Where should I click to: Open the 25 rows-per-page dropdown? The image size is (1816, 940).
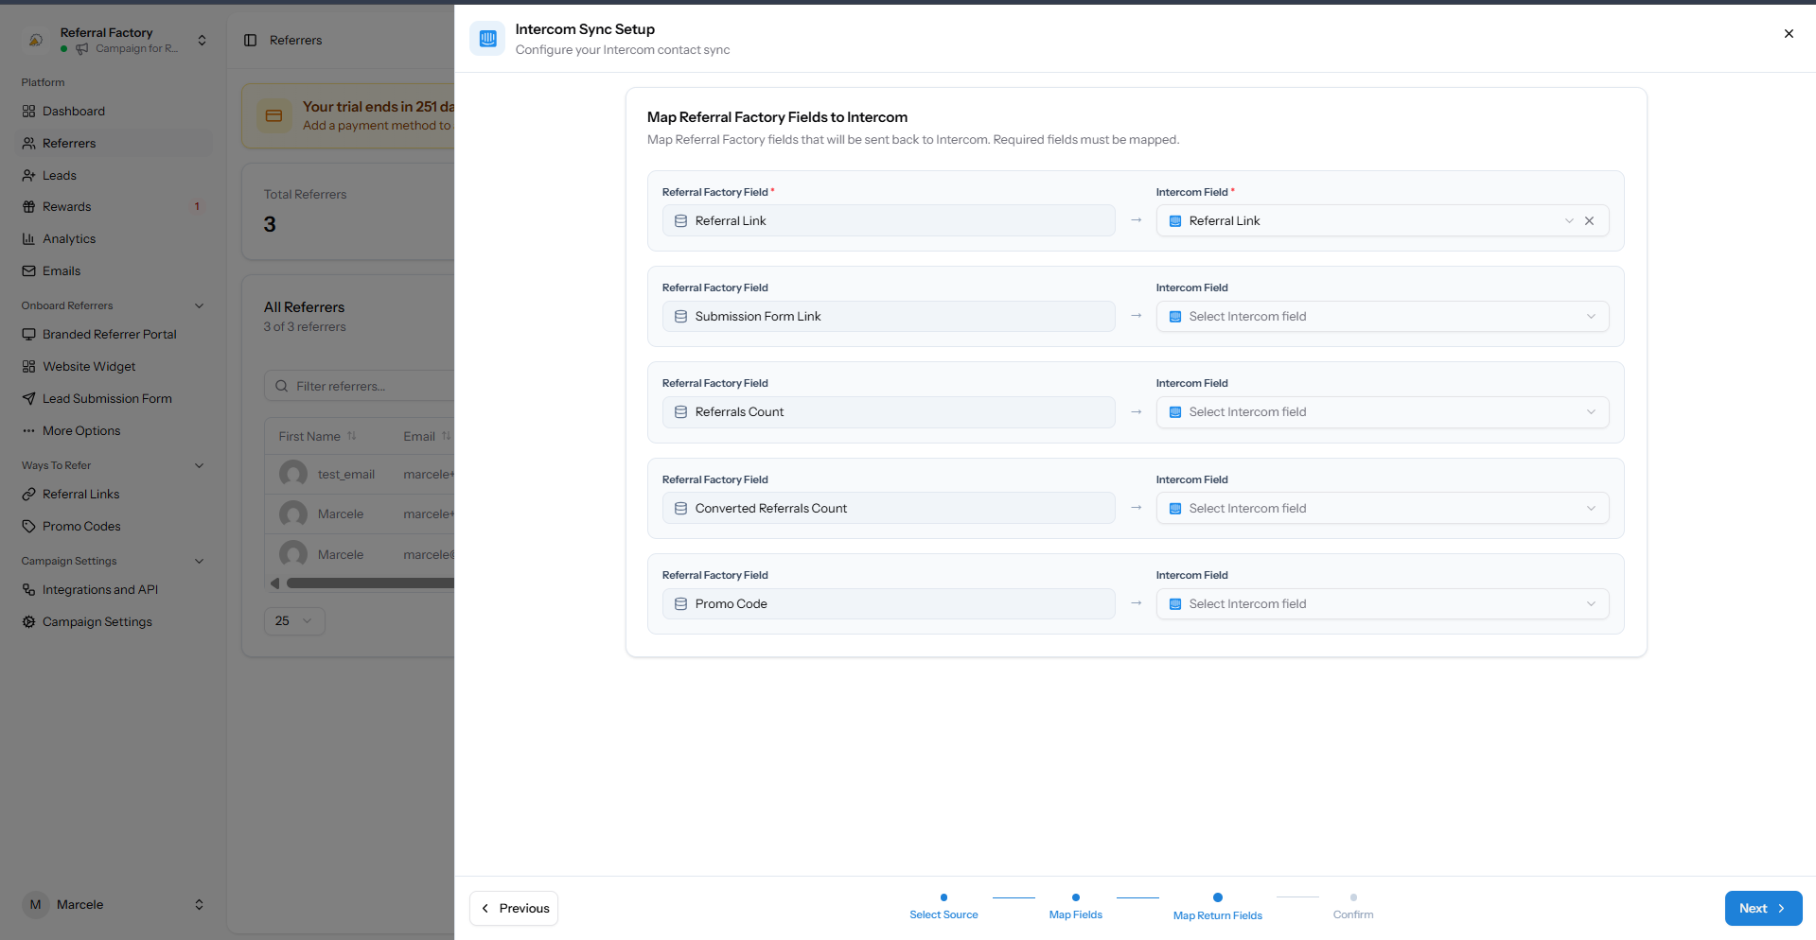(x=294, y=621)
